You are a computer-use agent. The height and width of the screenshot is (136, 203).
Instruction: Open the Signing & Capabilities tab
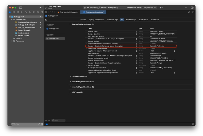point(96,20)
